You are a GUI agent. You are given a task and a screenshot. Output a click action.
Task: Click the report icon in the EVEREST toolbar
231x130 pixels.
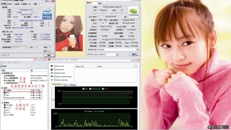1,66
